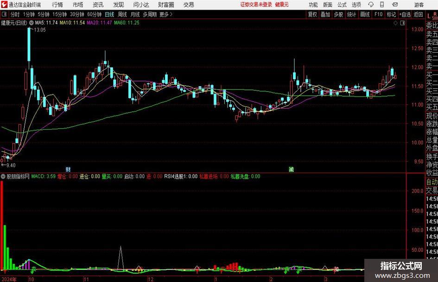
Task: Open the 多周期 multi-period view
Action: [150, 14]
